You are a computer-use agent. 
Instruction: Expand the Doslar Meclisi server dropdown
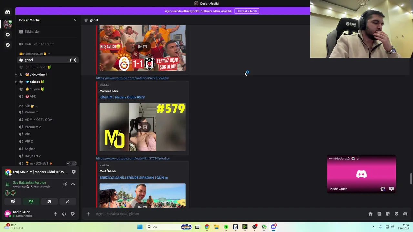pyautogui.click(x=75, y=20)
